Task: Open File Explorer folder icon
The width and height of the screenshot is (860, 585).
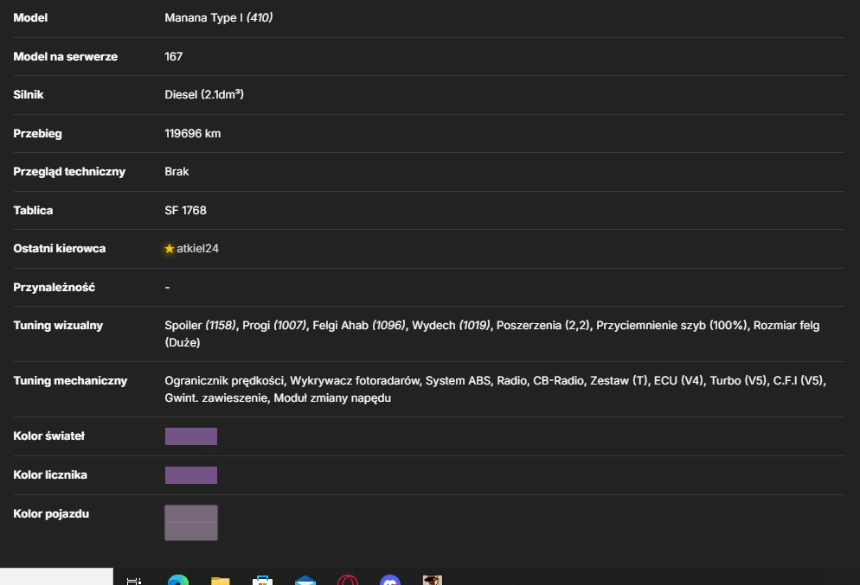Action: (220, 581)
